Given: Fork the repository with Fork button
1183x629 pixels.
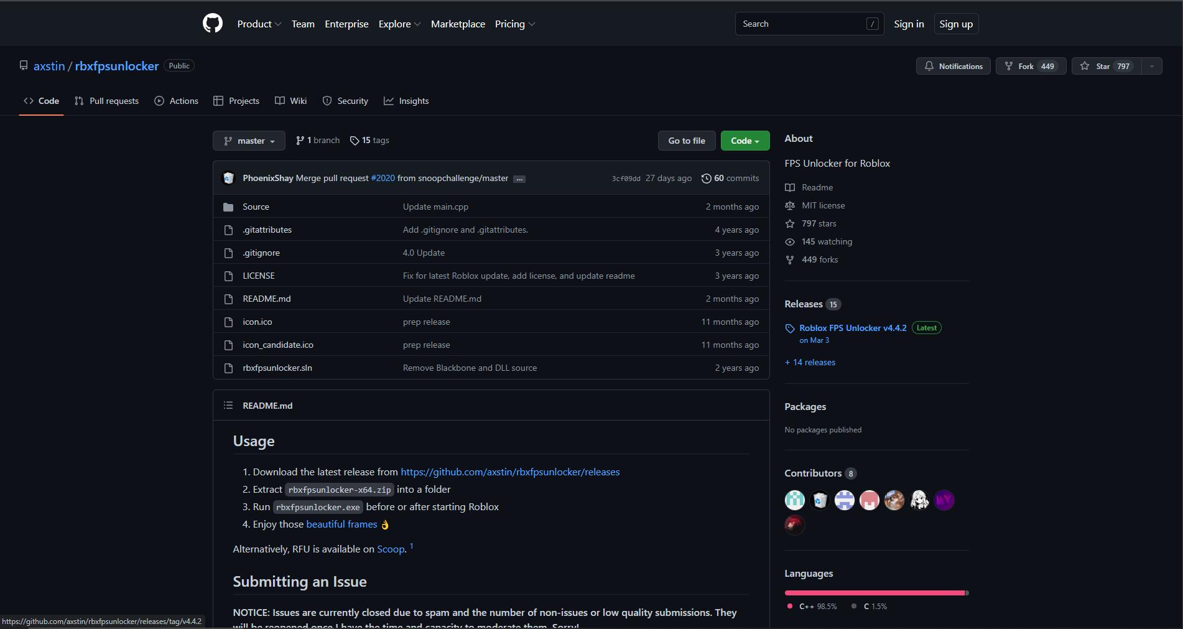Looking at the screenshot, I should click(1031, 66).
